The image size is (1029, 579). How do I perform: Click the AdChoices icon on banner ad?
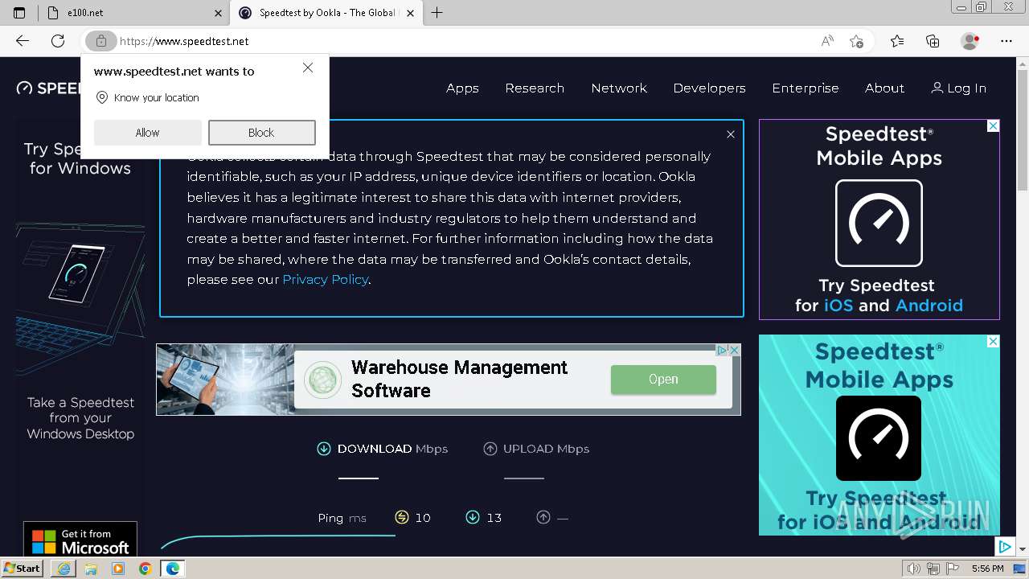722,350
